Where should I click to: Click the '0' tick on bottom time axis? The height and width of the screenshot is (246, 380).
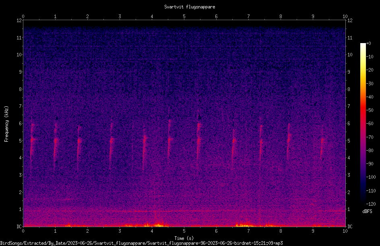(23, 231)
